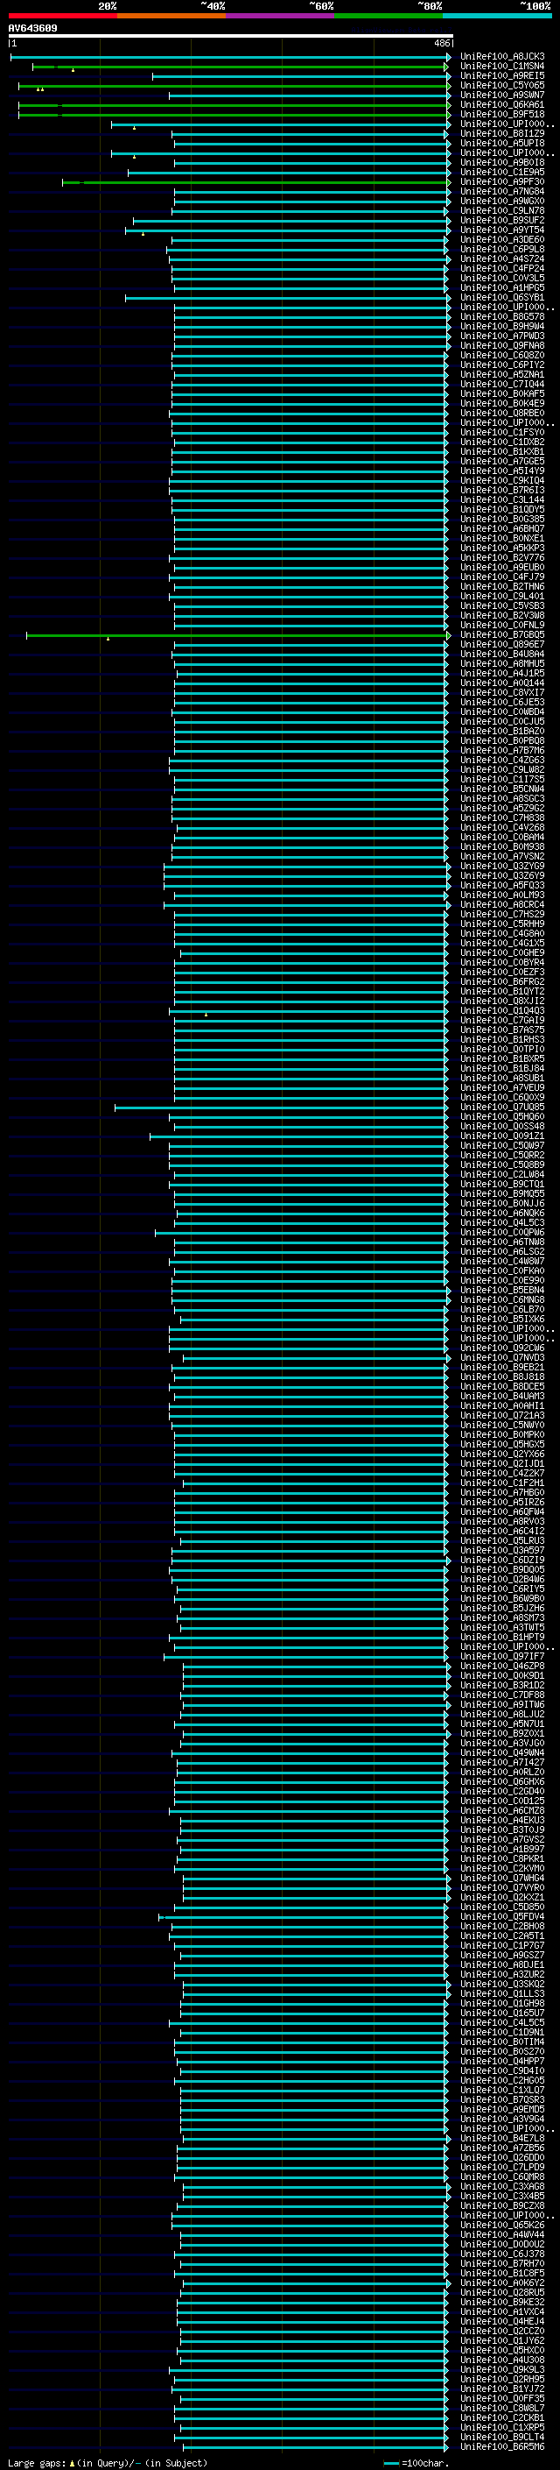Click the red 20% identity legend swatch

62,16
